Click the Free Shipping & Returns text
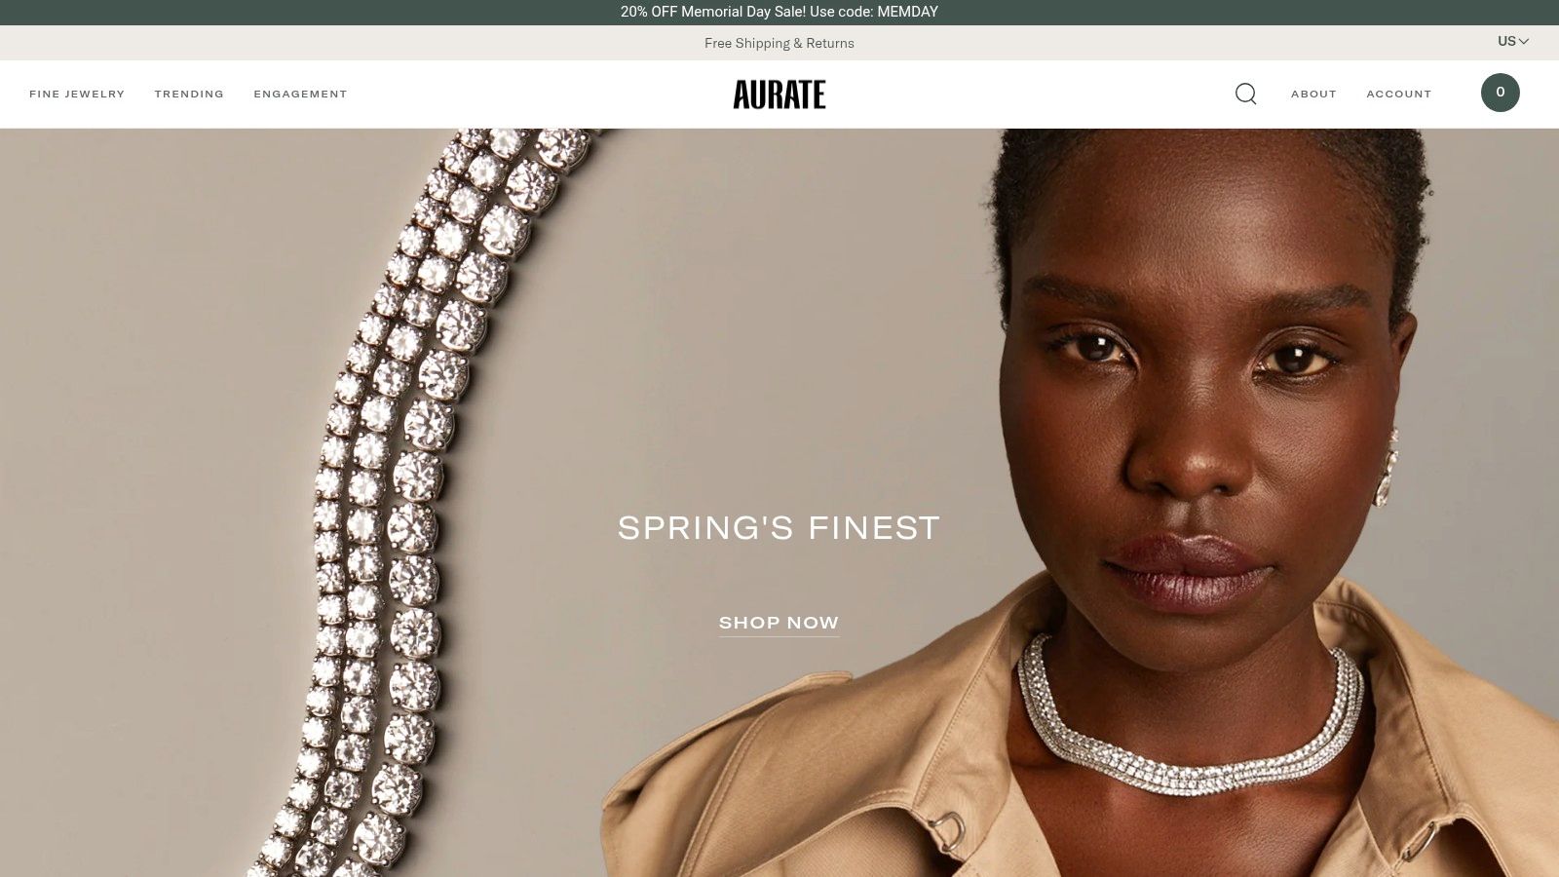1559x877 pixels. 779,43
